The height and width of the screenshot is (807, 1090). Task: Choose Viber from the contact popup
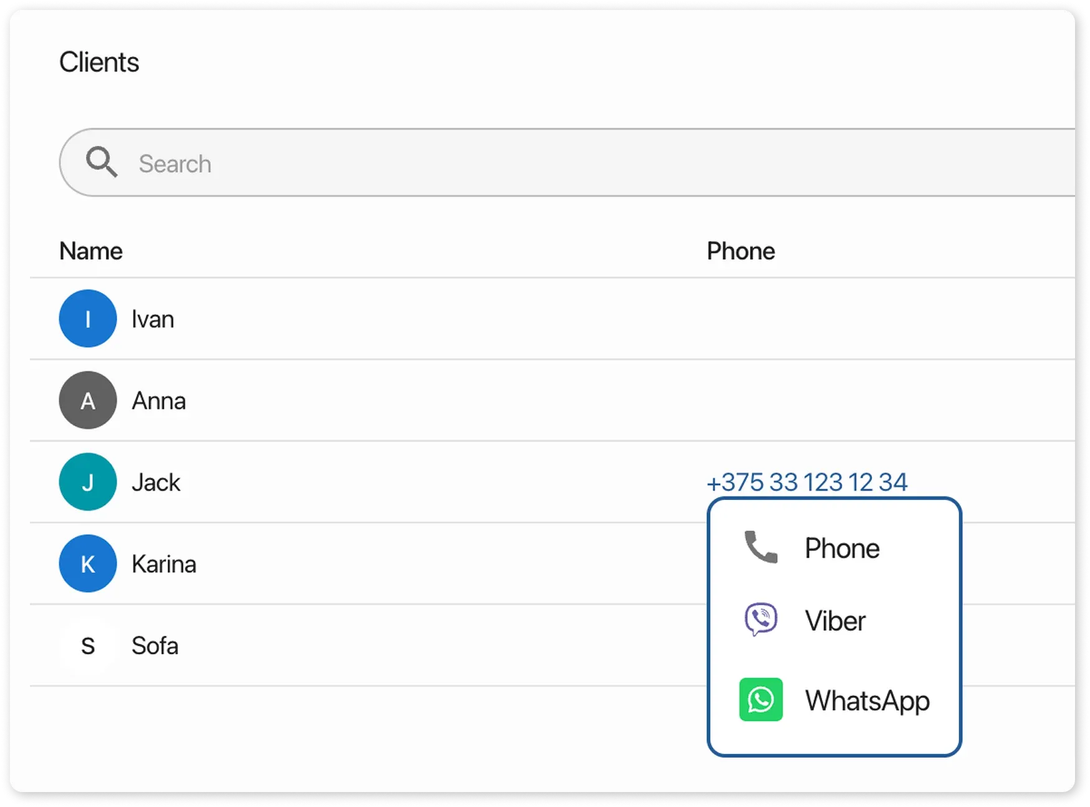coord(835,621)
